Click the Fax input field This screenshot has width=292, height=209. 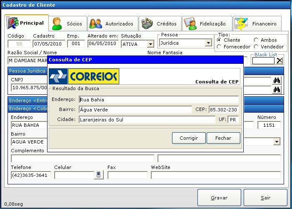tap(127, 175)
